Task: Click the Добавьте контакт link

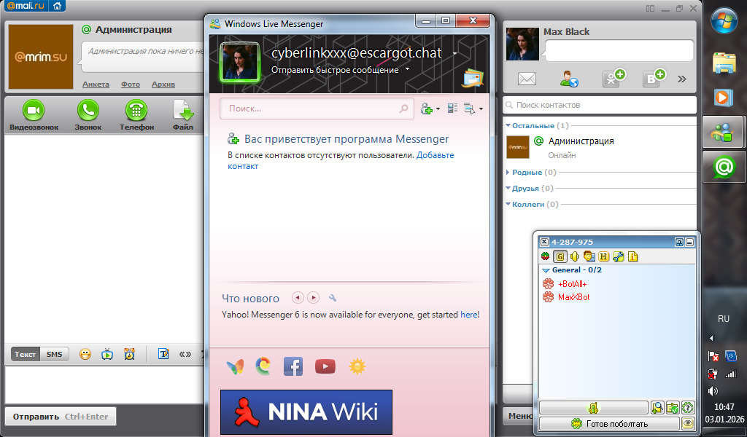Action: pos(435,155)
